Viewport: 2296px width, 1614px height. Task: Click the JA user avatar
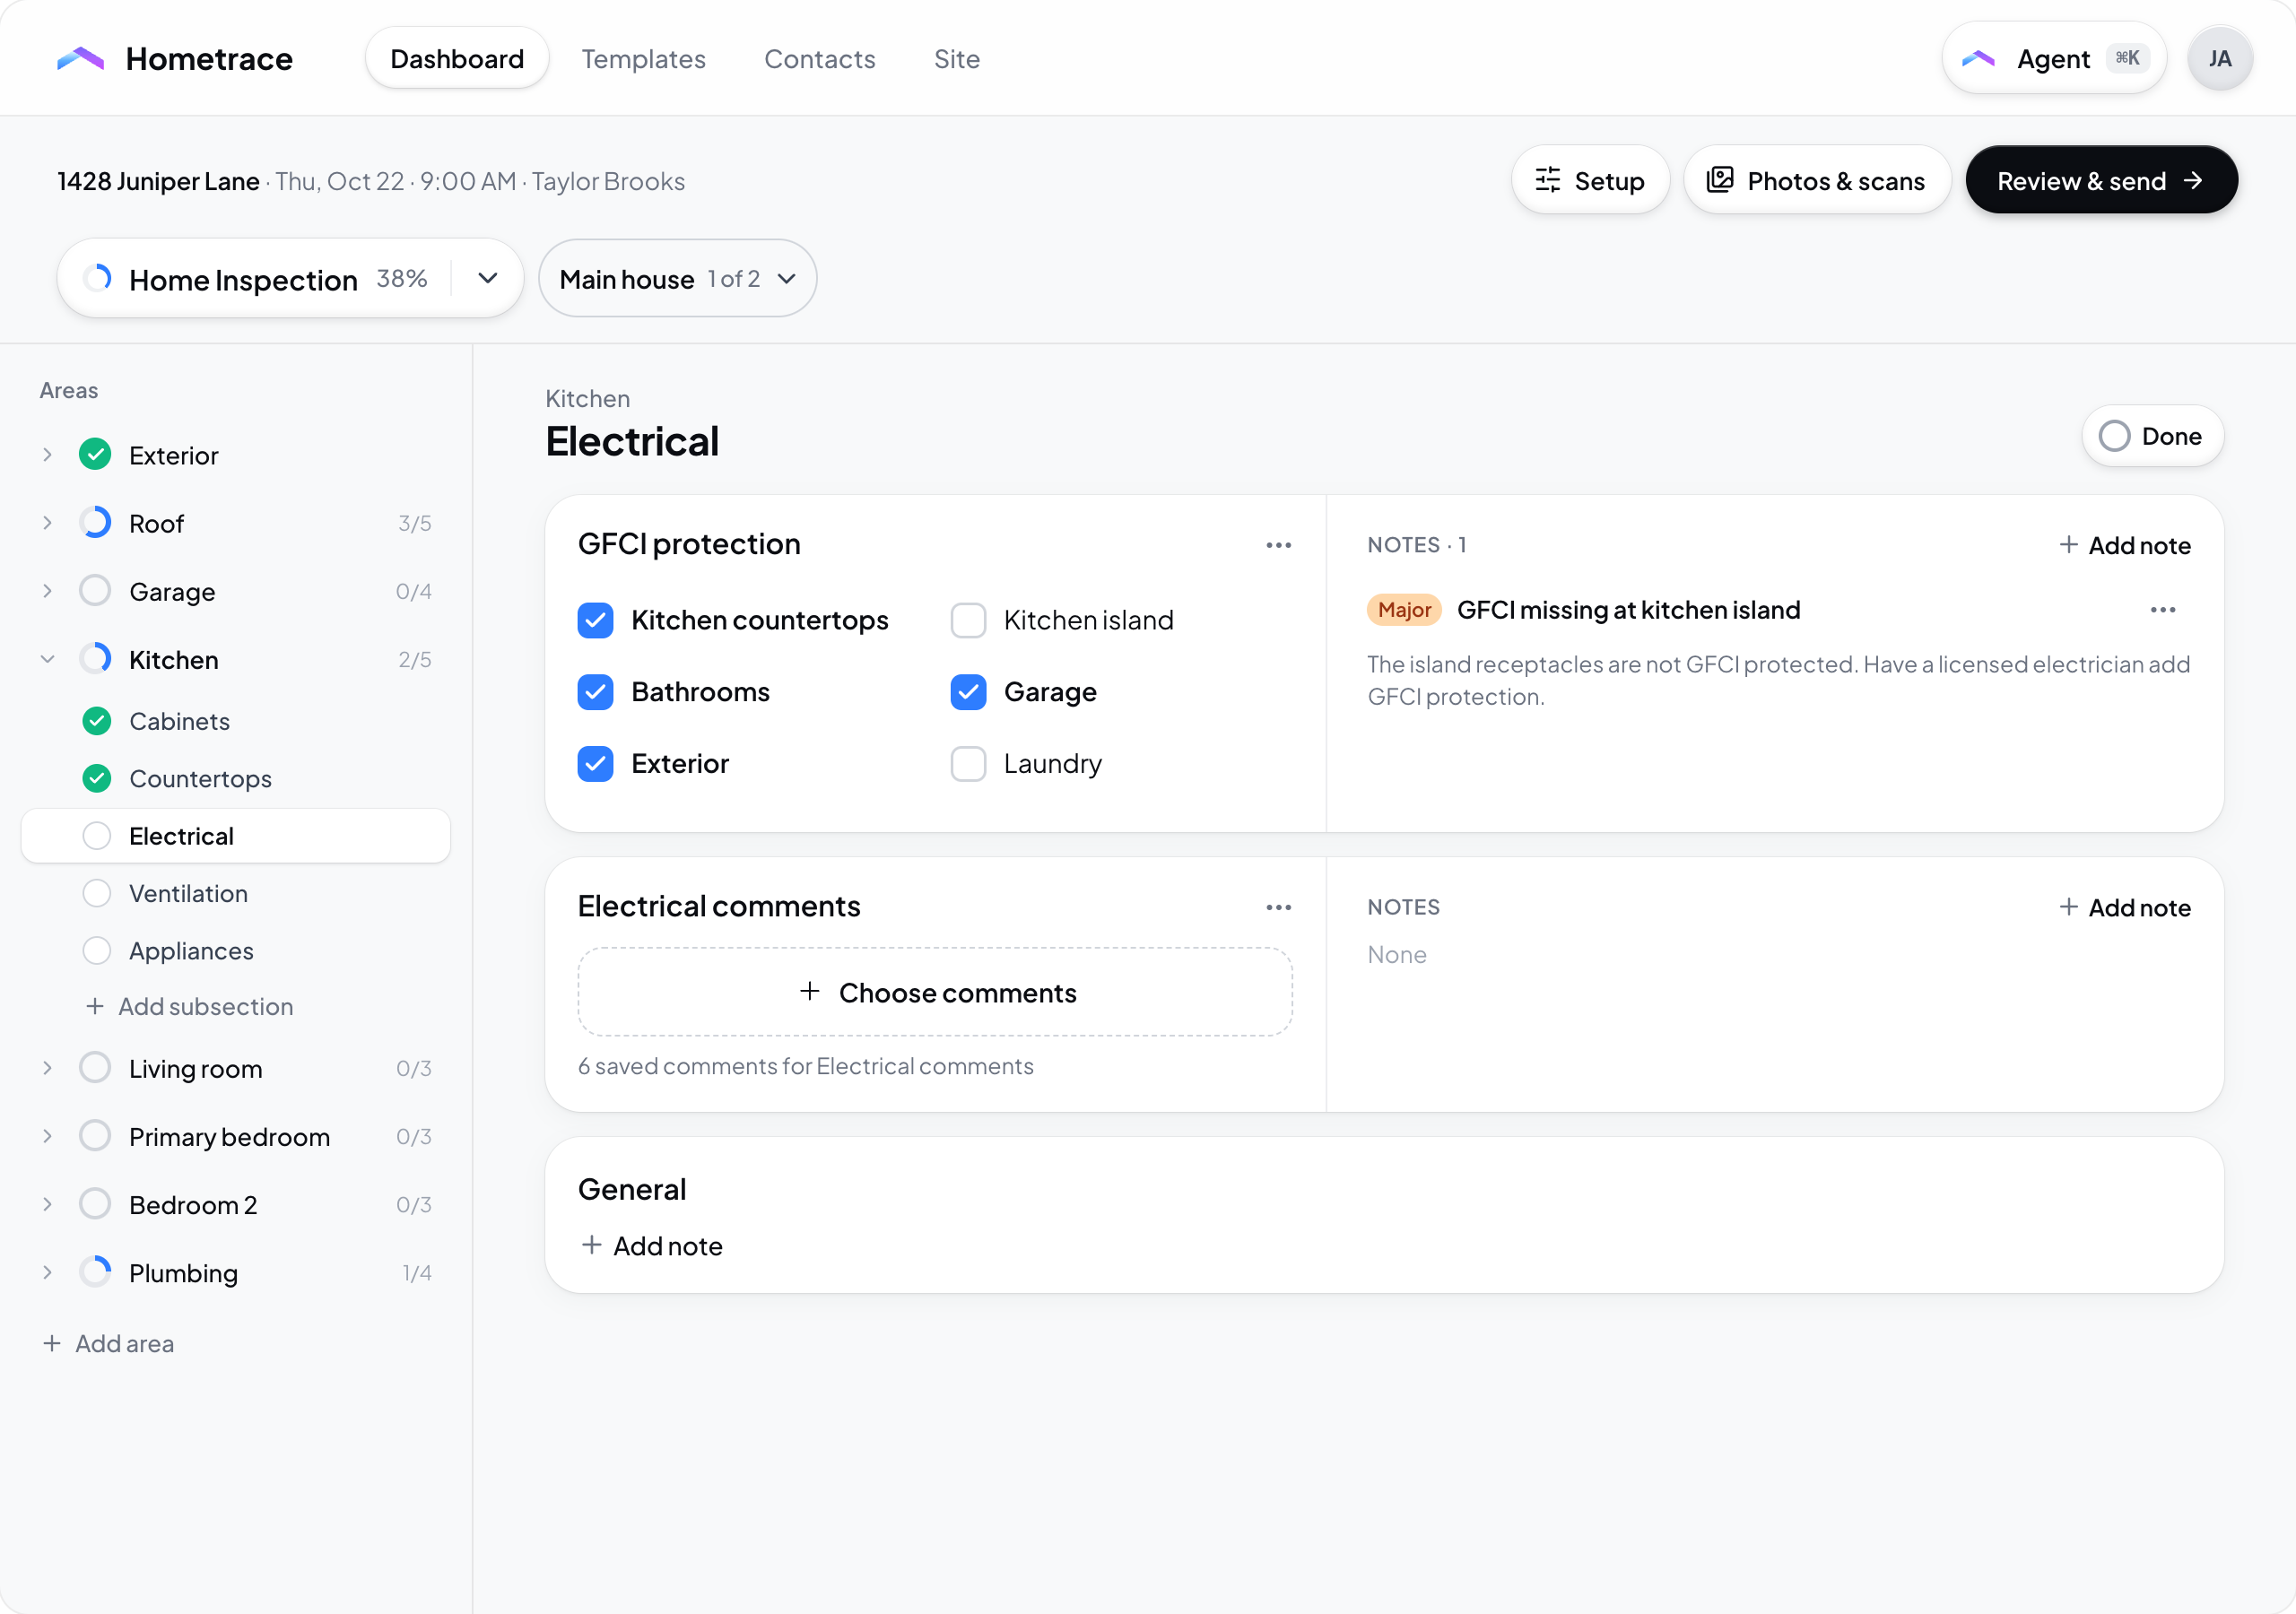[x=2219, y=59]
